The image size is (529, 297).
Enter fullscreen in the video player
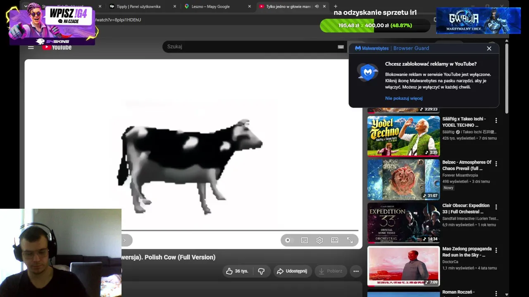pos(350,240)
